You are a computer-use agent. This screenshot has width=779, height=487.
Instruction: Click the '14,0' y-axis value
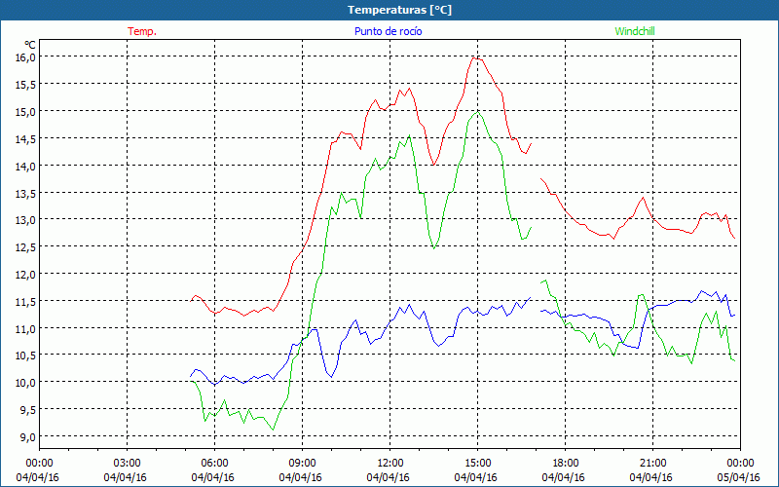click(x=25, y=166)
